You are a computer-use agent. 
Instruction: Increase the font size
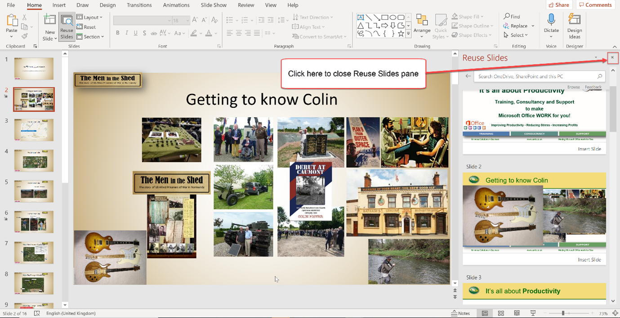coord(195,20)
